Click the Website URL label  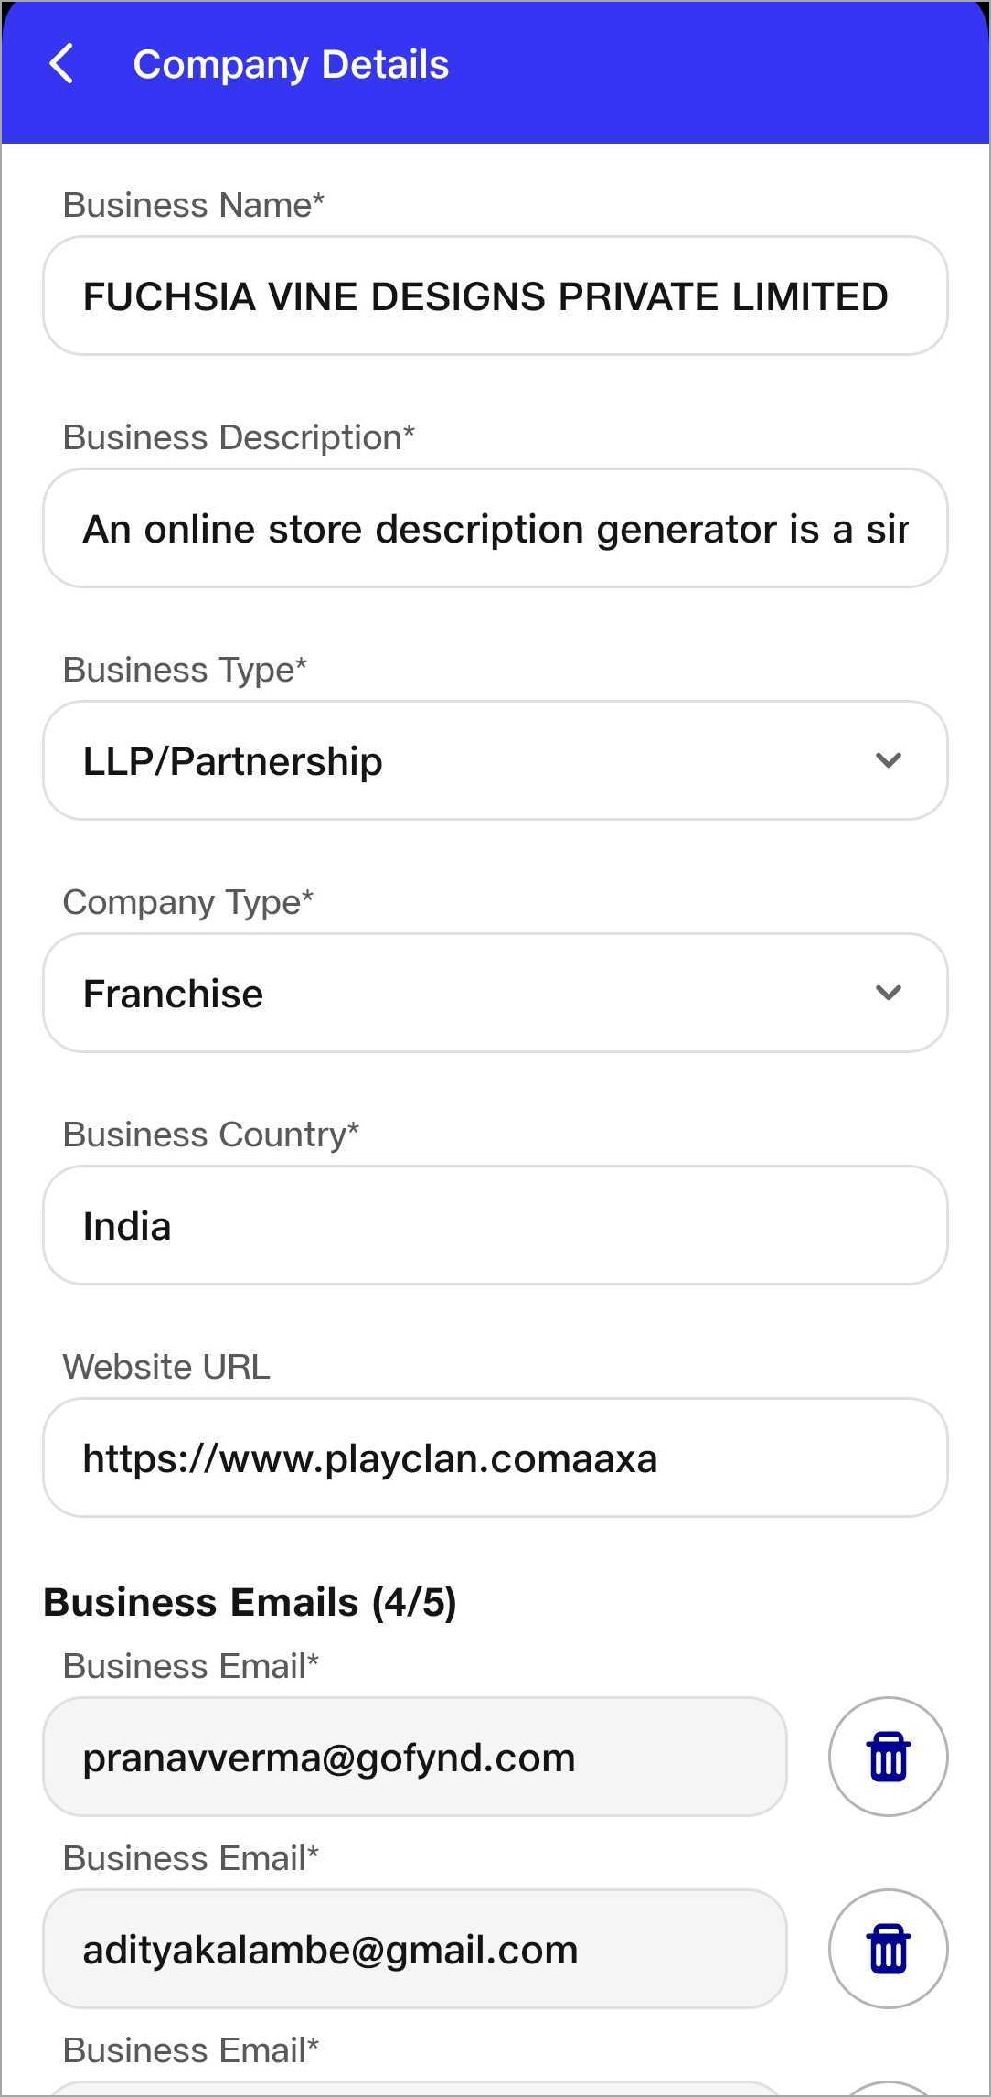(x=166, y=1367)
